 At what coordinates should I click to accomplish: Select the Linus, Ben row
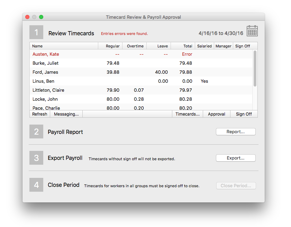point(141,81)
